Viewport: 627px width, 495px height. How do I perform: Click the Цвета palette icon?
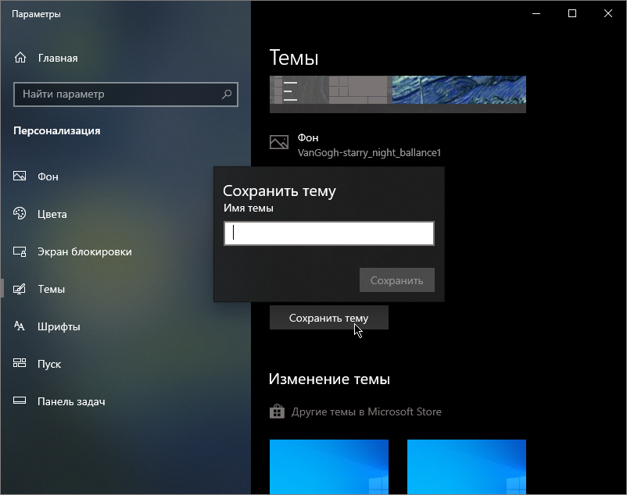pos(20,214)
